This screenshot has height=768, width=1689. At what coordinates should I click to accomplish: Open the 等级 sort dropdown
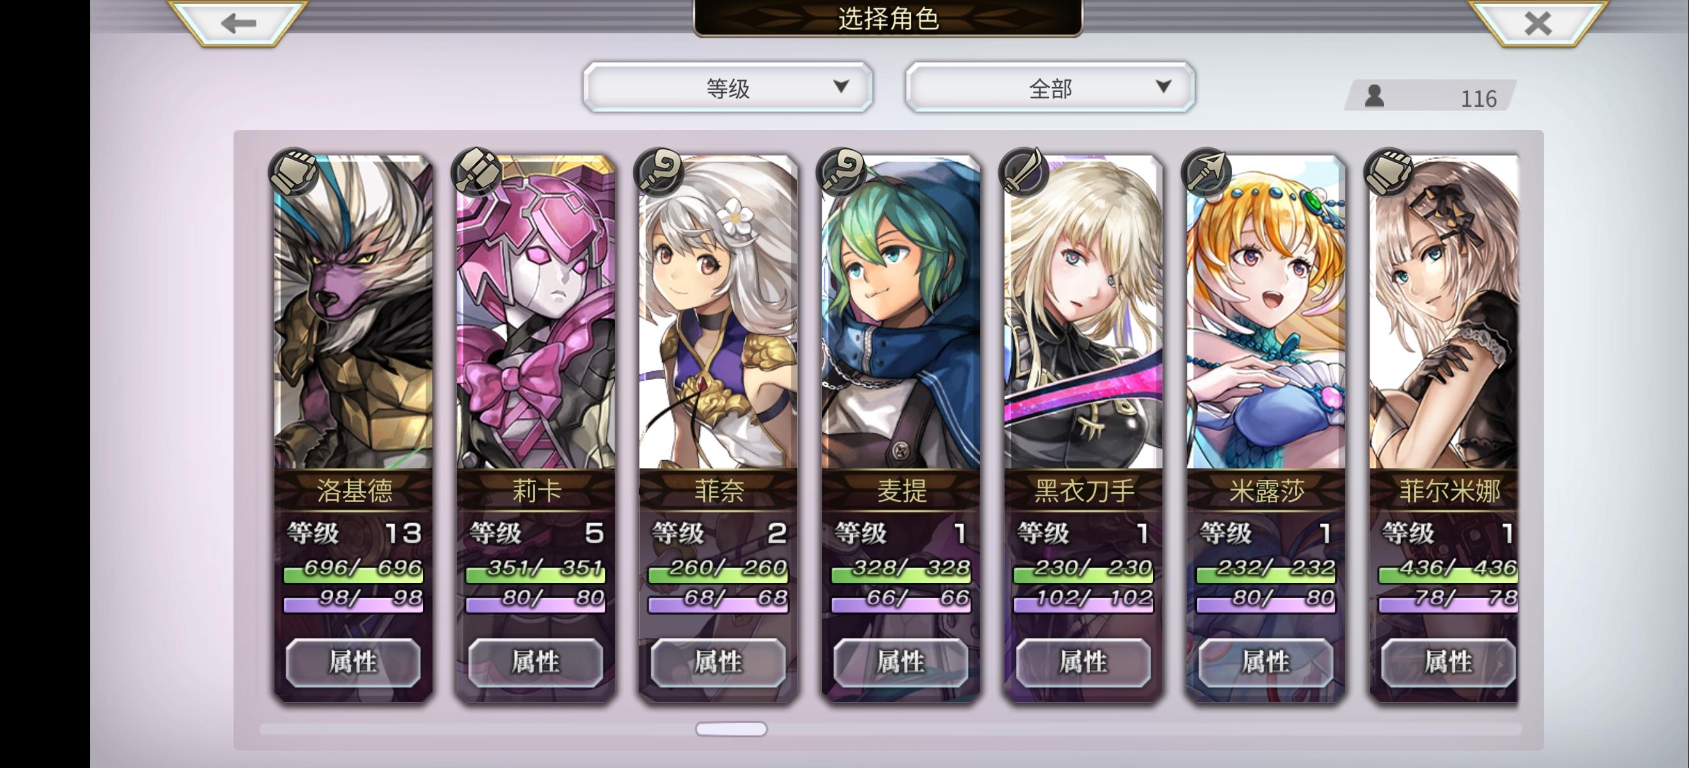728,87
